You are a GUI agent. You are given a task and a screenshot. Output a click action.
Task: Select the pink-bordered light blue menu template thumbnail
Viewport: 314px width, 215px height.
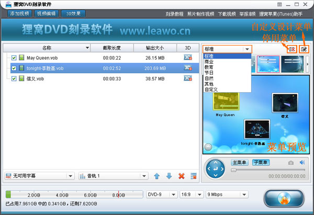[x=268, y=64]
